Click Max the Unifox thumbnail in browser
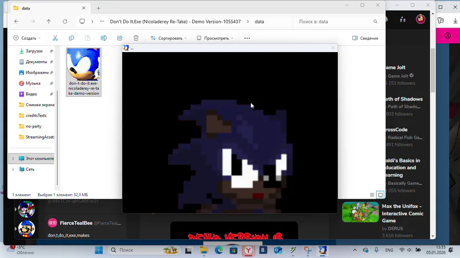Viewport: 460px width, 258px height. point(360,212)
